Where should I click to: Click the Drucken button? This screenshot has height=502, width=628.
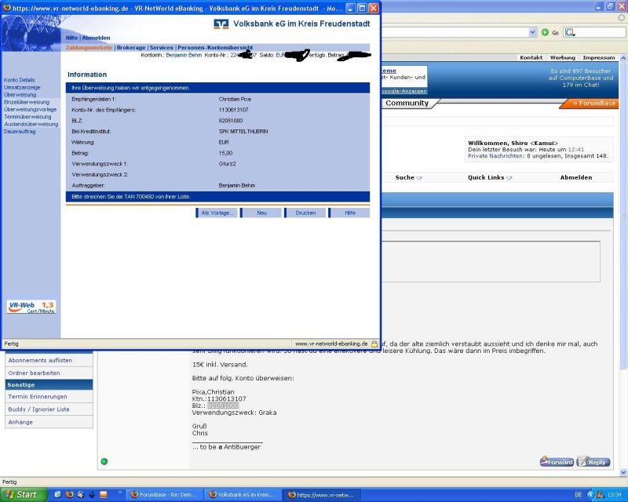305,213
